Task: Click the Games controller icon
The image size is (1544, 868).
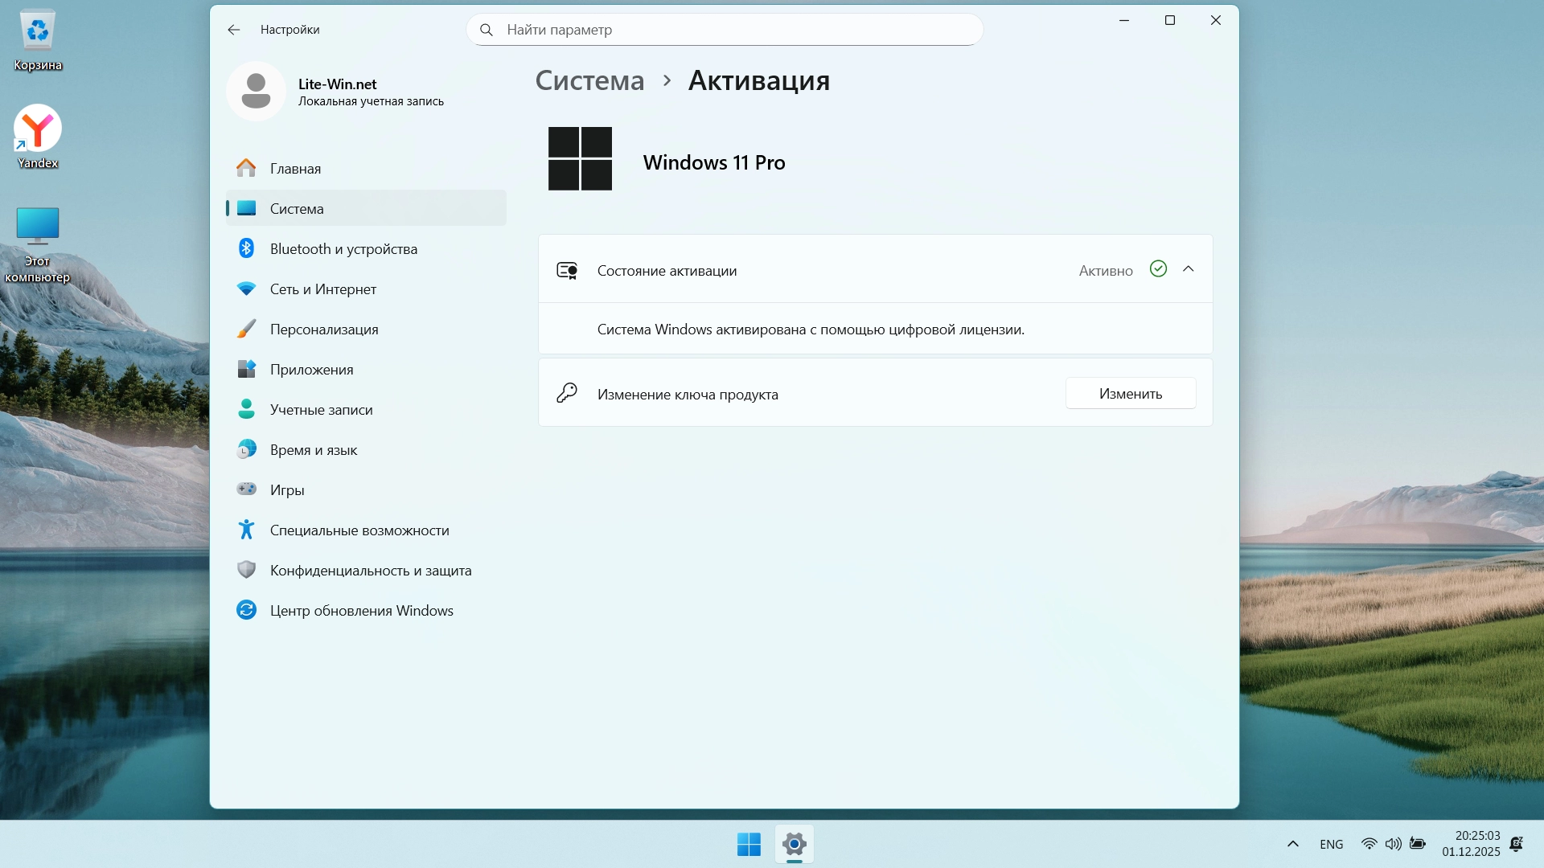Action: click(246, 489)
